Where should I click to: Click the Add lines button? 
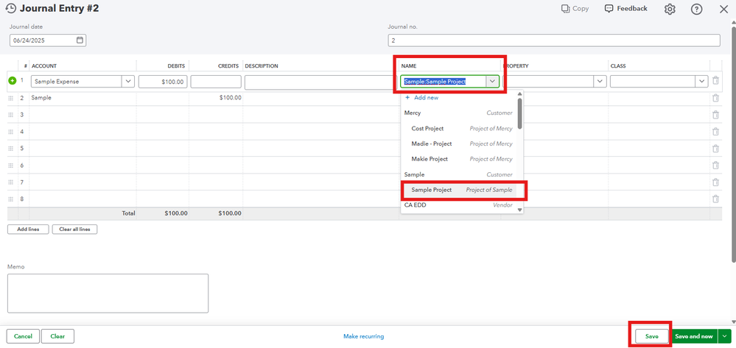point(28,230)
